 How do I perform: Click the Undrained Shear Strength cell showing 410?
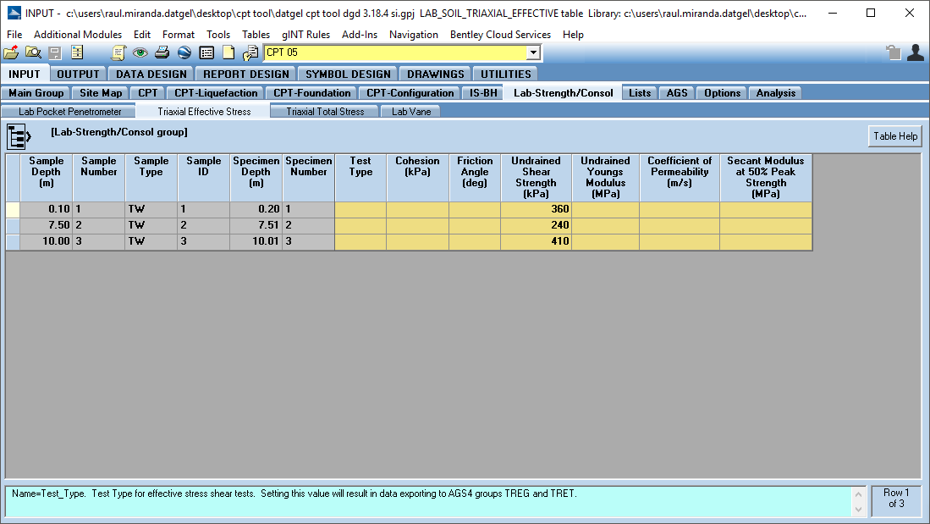coord(536,242)
